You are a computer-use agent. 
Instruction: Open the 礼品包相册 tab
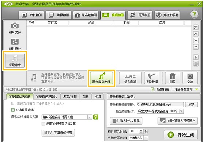tap(86, 15)
